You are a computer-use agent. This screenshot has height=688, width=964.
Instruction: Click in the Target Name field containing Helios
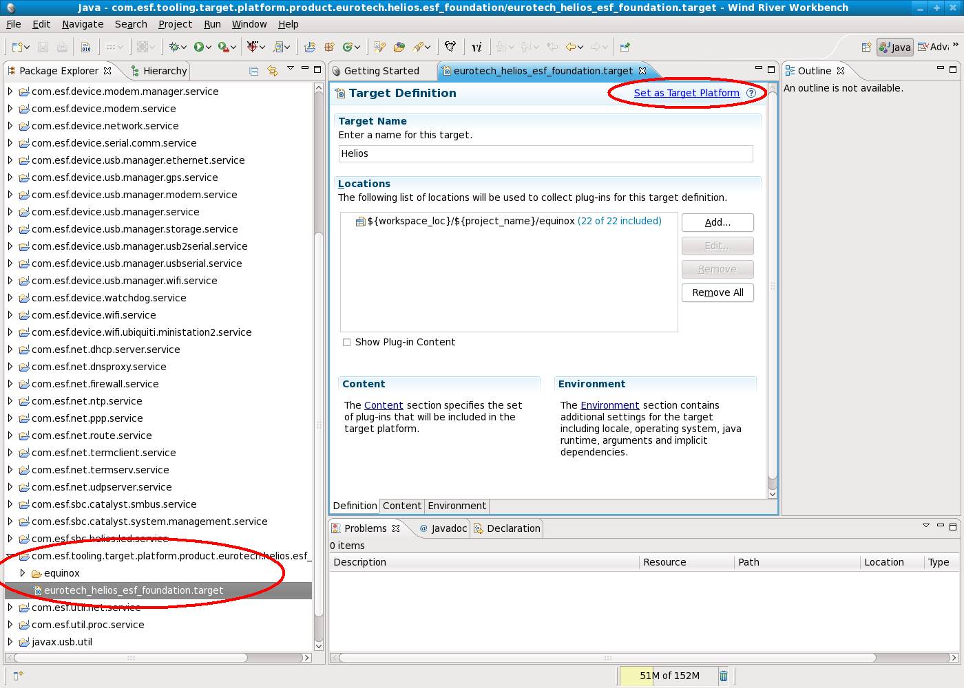(x=545, y=153)
